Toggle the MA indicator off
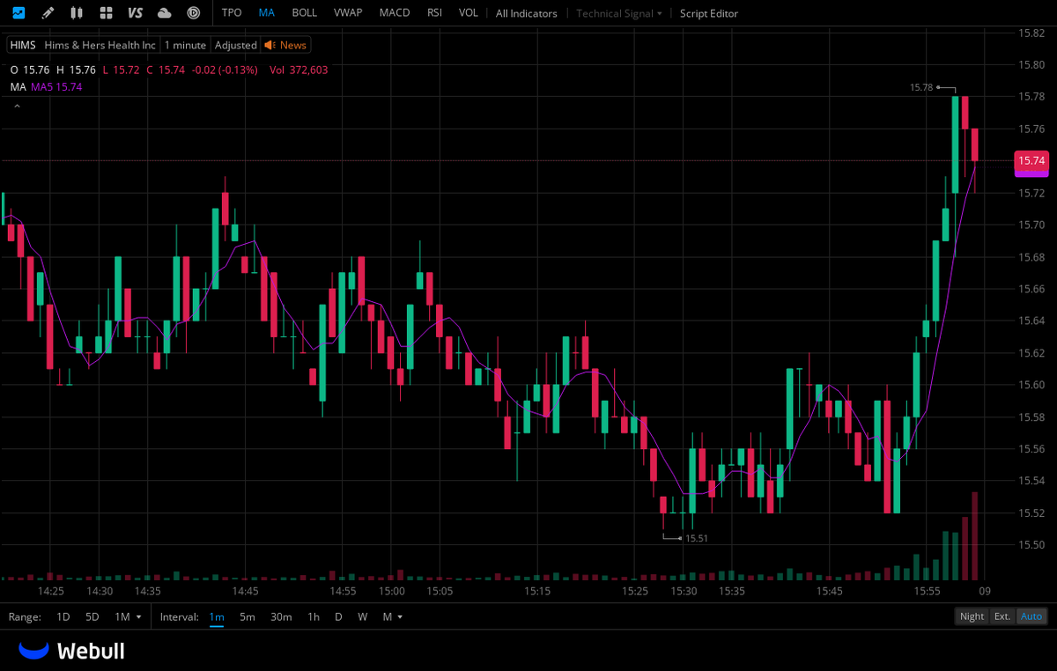Screen dimensions: 1057x671 coord(267,13)
